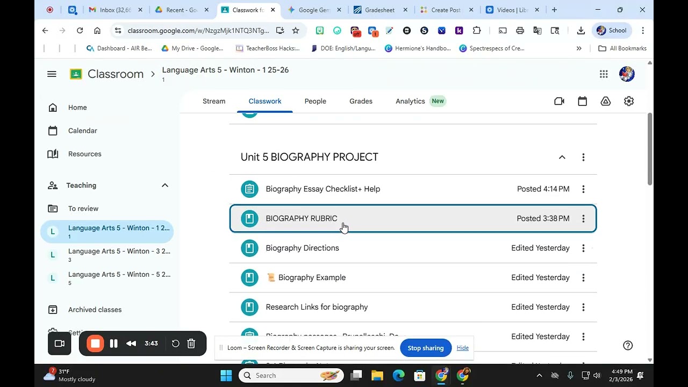The width and height of the screenshot is (688, 387).
Task: Open Calendar in the sidebar
Action: [83, 131]
